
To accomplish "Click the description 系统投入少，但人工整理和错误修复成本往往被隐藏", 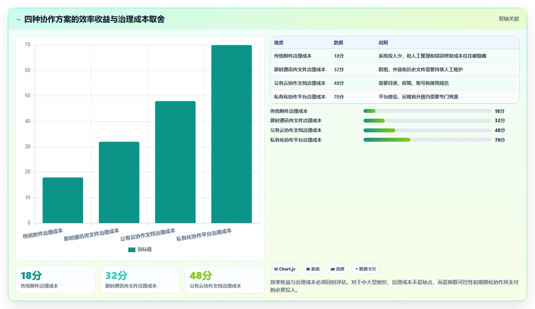I will pos(432,56).
